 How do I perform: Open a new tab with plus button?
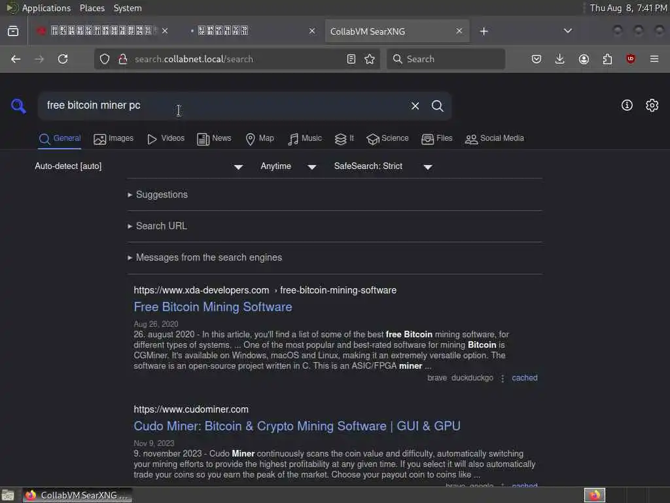point(484,31)
